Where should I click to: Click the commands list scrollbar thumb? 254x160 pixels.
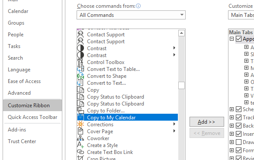(181, 85)
